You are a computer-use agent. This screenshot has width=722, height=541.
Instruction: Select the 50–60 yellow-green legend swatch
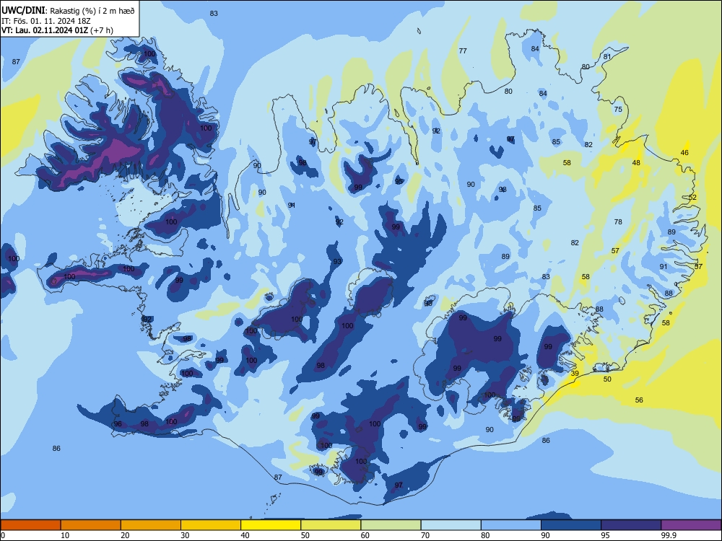(331, 525)
